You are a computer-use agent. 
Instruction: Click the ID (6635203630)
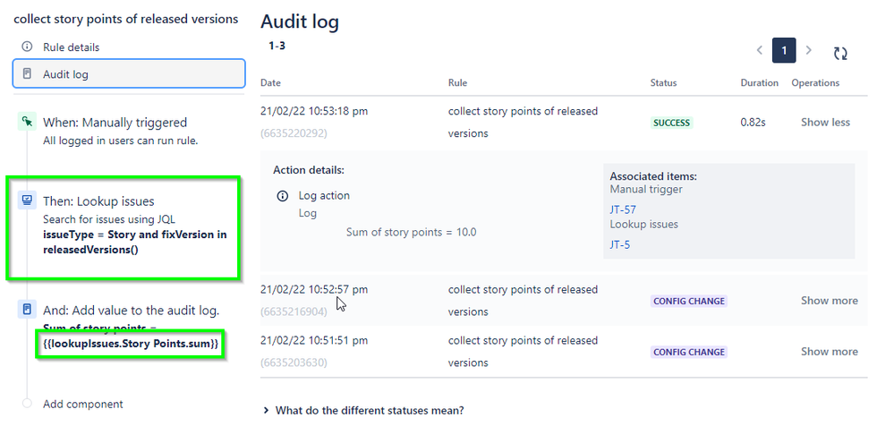(294, 362)
